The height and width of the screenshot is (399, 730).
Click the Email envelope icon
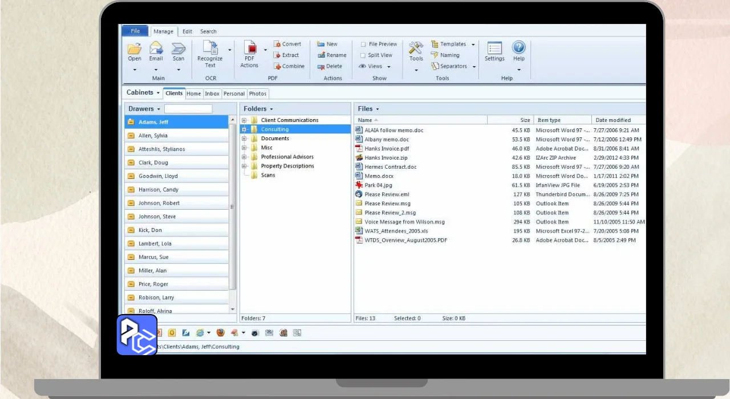156,48
